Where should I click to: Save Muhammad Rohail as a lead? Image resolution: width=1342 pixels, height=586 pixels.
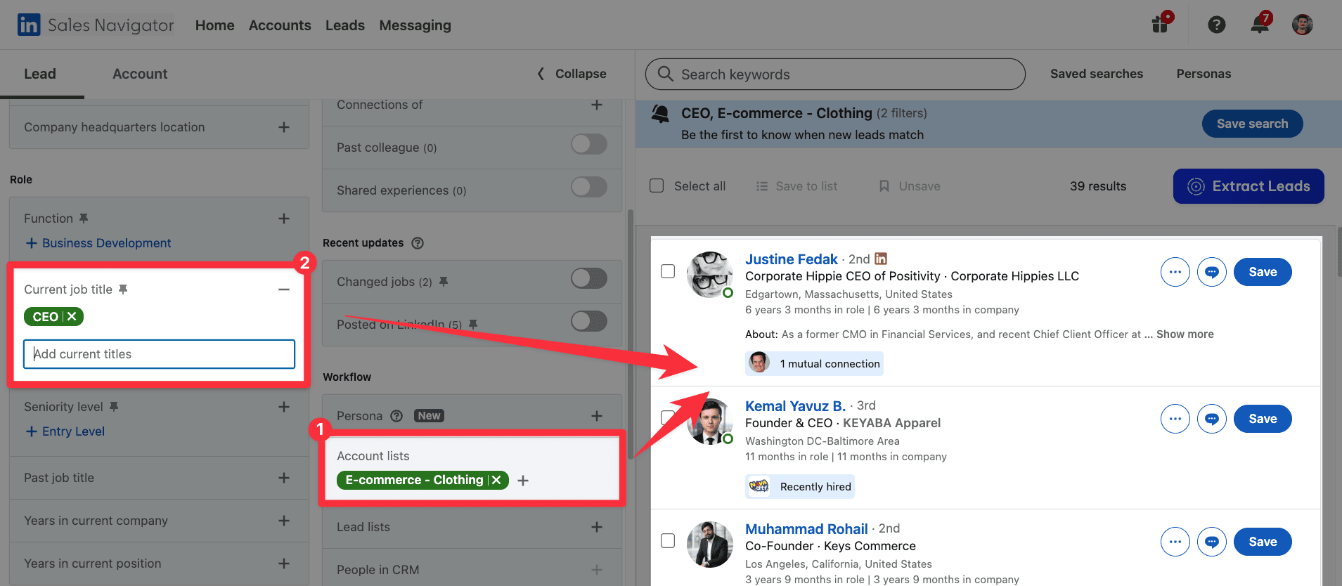click(x=1263, y=542)
